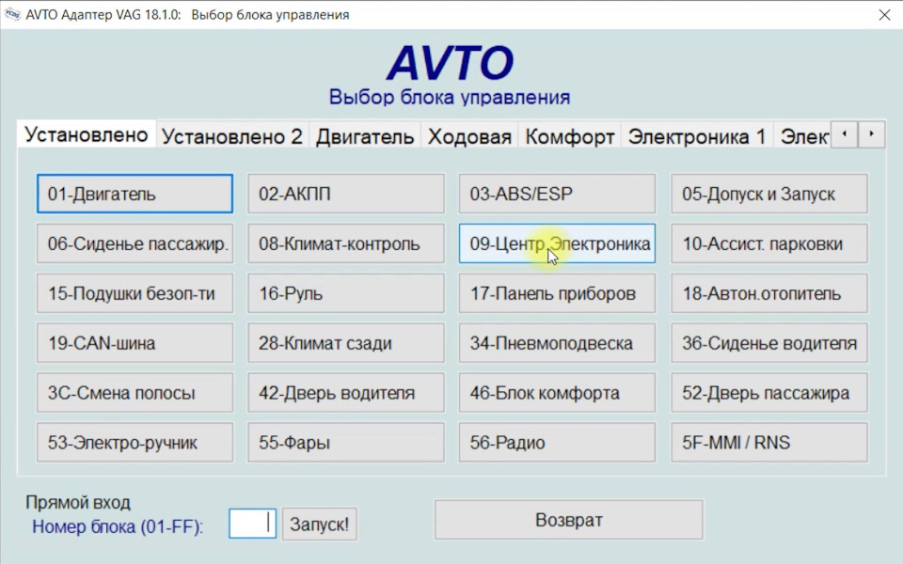
Task: Click the Возврат button
Action: pyautogui.click(x=568, y=520)
